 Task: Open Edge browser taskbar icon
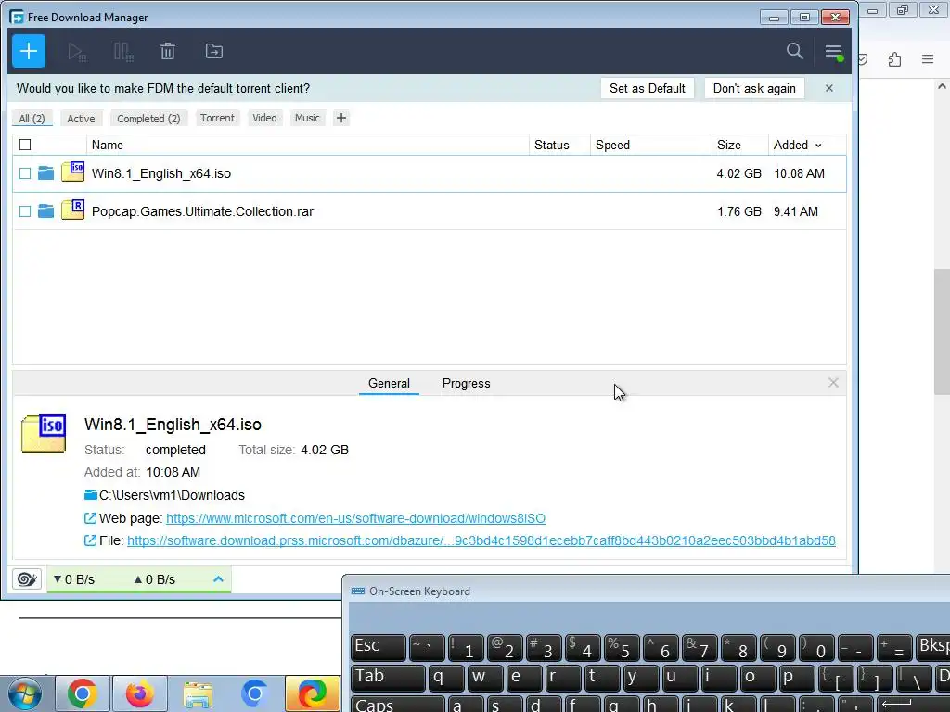pyautogui.click(x=313, y=693)
